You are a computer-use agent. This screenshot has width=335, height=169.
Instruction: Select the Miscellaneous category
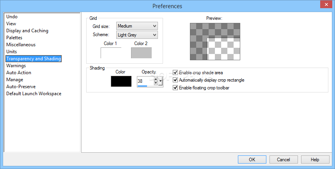21,45
